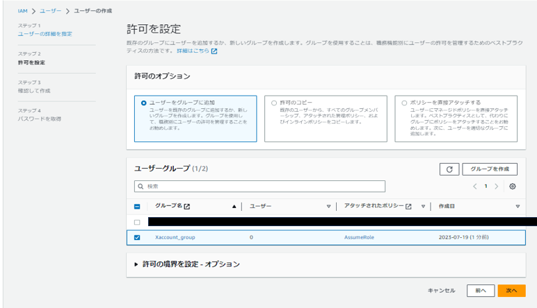The image size is (537, 308).
Task: Select ユーザーをグループに追加 radio option
Action: pos(143,103)
